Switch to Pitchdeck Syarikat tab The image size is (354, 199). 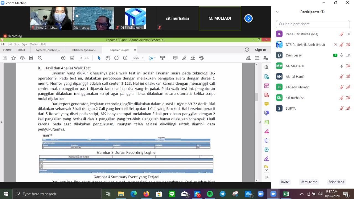(84, 50)
